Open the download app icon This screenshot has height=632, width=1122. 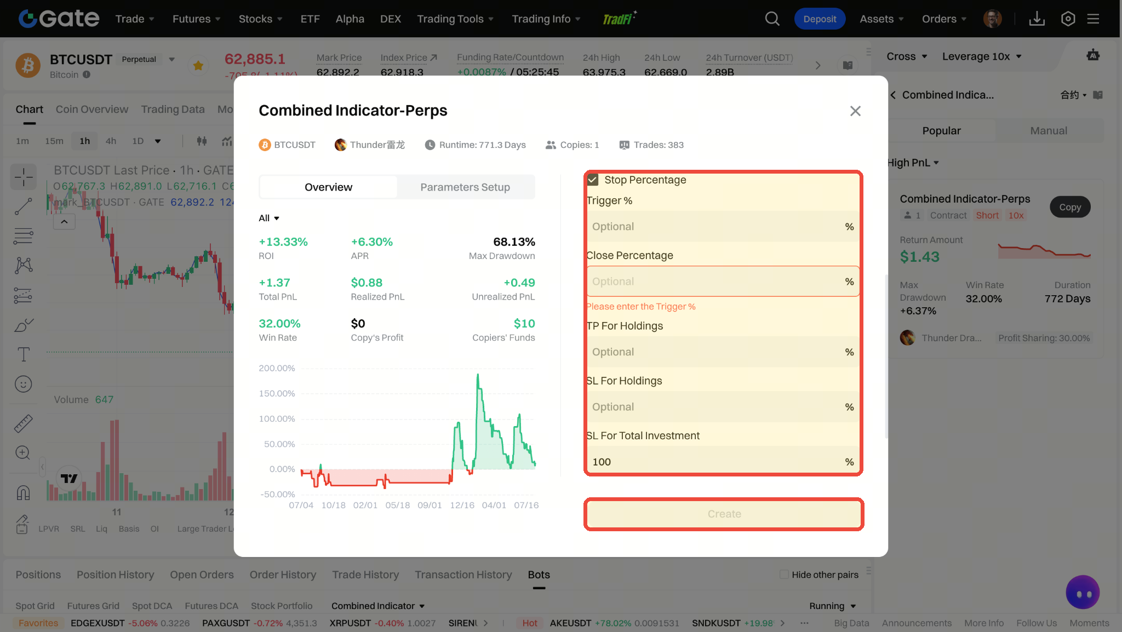pos(1037,19)
